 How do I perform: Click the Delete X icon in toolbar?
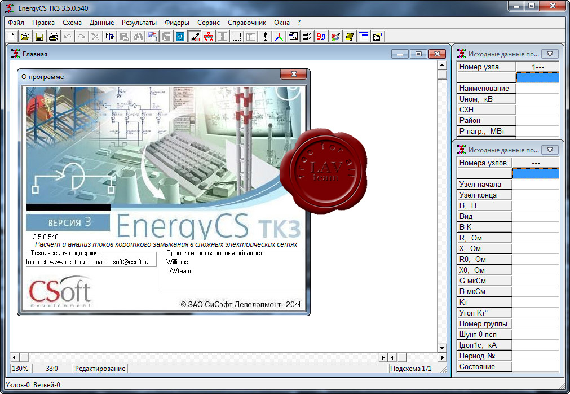pos(96,36)
